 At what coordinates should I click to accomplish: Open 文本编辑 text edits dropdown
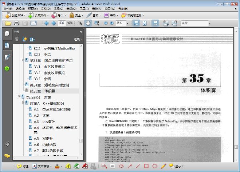[42, 166]
